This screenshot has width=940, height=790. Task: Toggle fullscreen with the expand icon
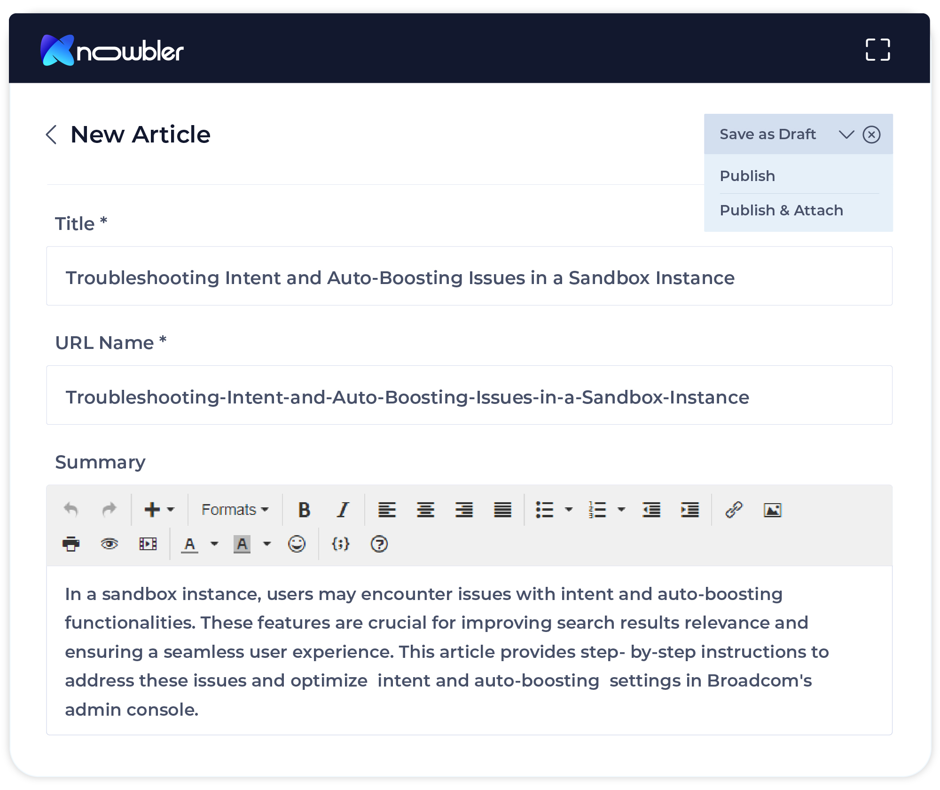click(x=877, y=49)
